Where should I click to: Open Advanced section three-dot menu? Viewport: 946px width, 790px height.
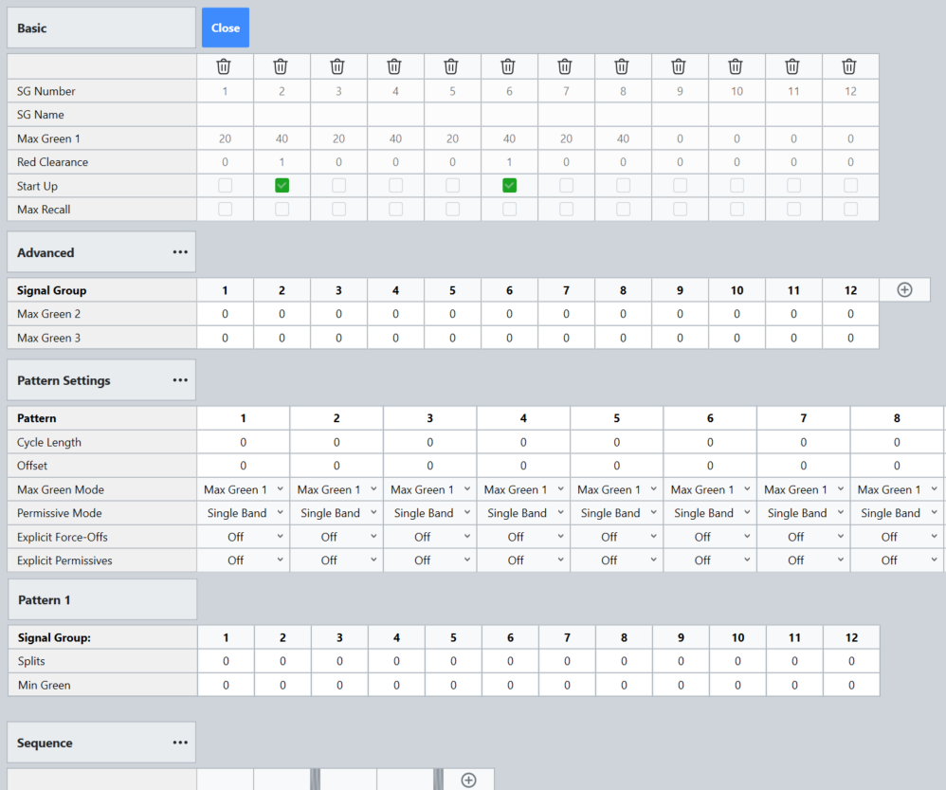coord(180,252)
